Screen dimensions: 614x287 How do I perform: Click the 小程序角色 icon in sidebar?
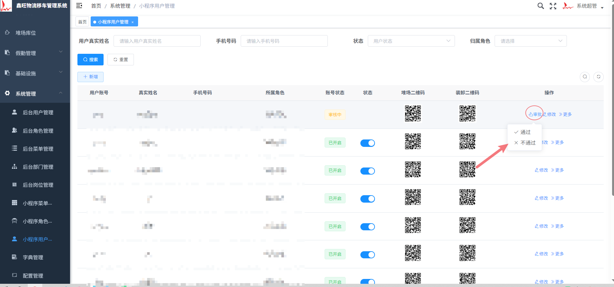tap(15, 221)
